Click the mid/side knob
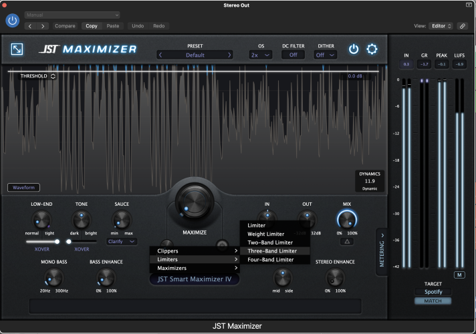Image resolution: width=476 pixels, height=334 pixels. (x=282, y=278)
